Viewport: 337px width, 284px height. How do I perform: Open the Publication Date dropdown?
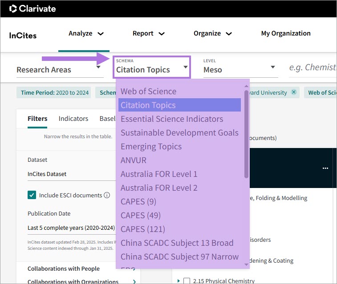point(72,228)
